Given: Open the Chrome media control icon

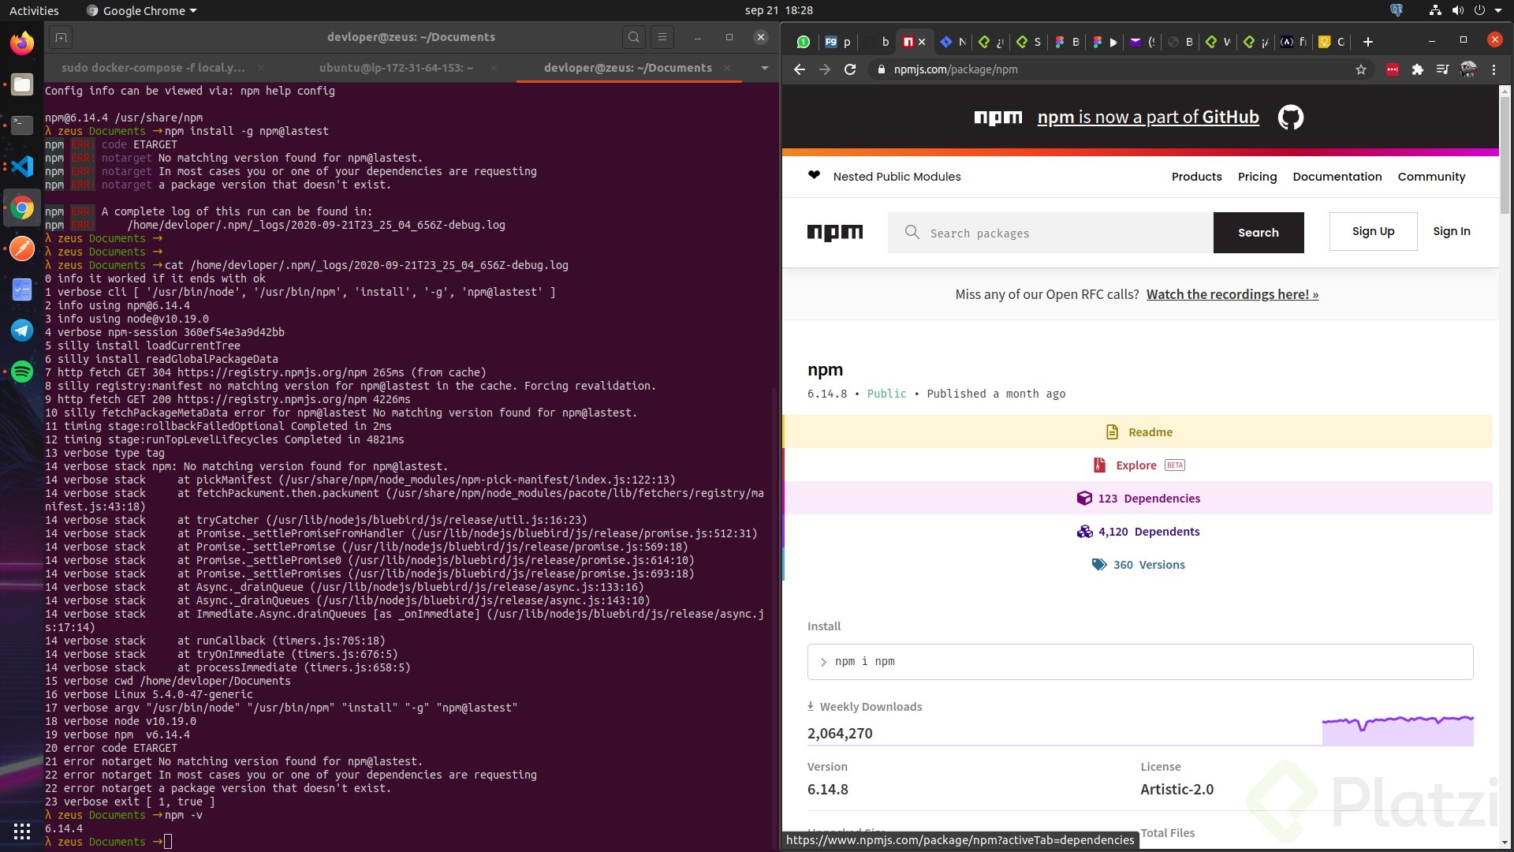Looking at the screenshot, I should tap(1442, 69).
